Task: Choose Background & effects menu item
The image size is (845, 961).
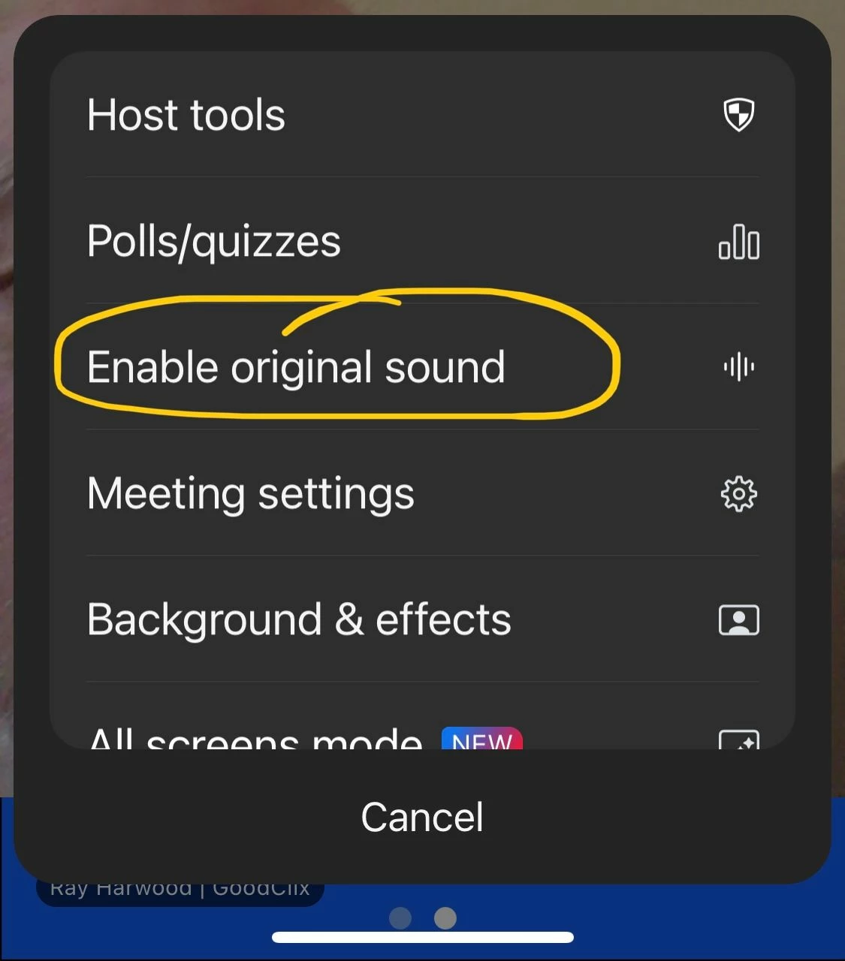Action: pyautogui.click(x=422, y=619)
